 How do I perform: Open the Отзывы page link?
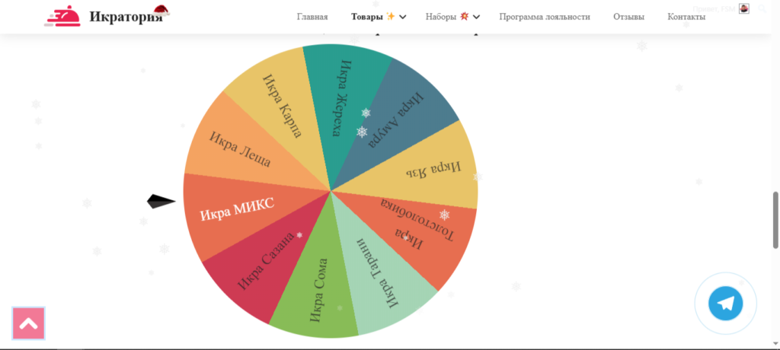point(628,17)
